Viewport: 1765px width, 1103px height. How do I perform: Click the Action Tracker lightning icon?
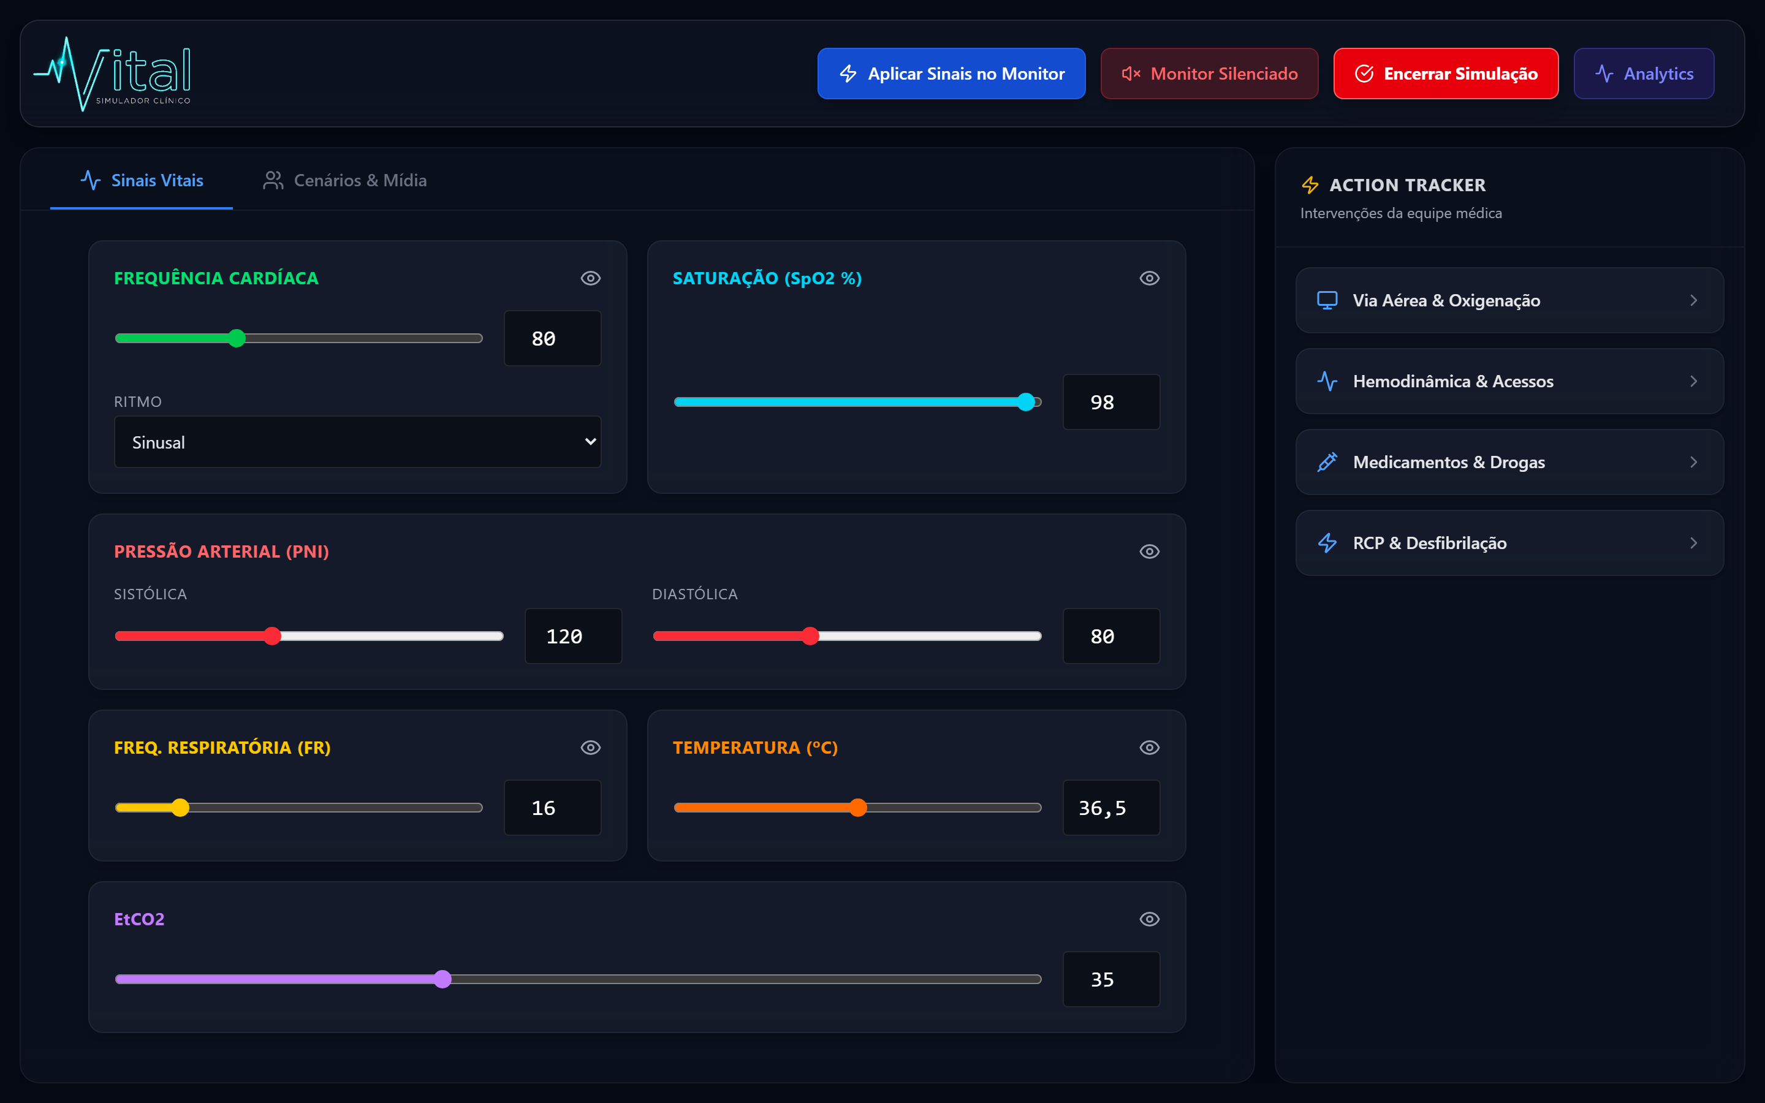[x=1310, y=185]
